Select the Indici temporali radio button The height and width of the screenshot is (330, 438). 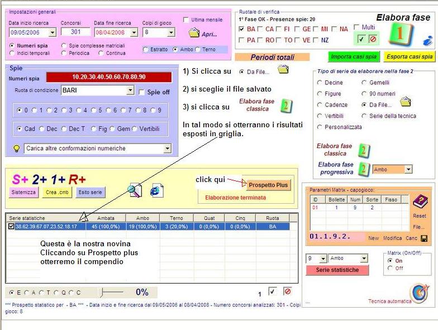click(12, 53)
